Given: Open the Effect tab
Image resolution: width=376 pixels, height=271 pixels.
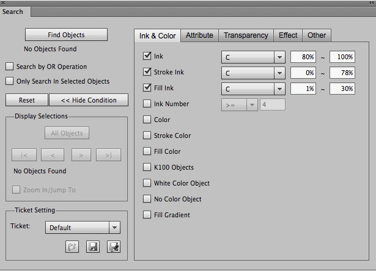Looking at the screenshot, I should (x=288, y=35).
